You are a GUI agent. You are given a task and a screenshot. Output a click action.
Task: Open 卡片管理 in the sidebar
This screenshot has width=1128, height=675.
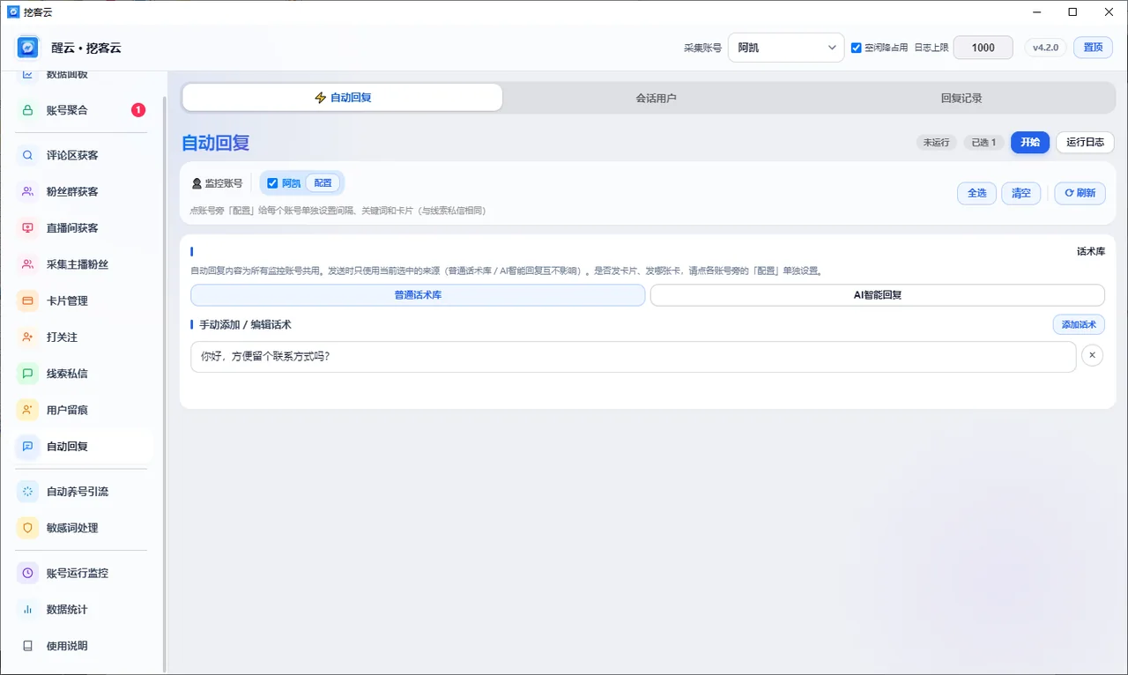(84, 301)
